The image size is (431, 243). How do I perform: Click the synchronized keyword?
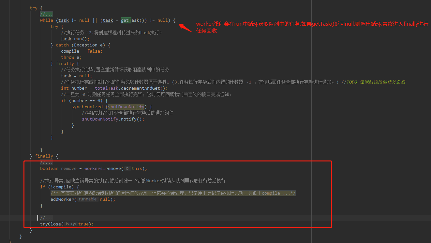pos(87,107)
